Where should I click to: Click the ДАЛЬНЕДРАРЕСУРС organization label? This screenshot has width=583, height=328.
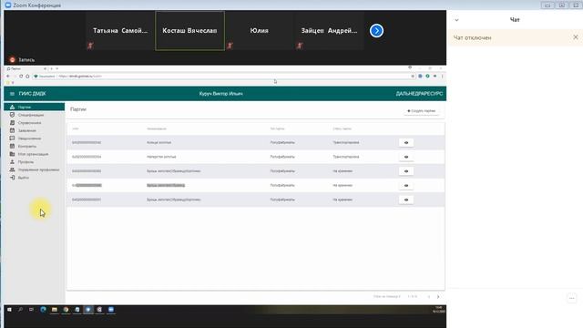[x=419, y=94]
